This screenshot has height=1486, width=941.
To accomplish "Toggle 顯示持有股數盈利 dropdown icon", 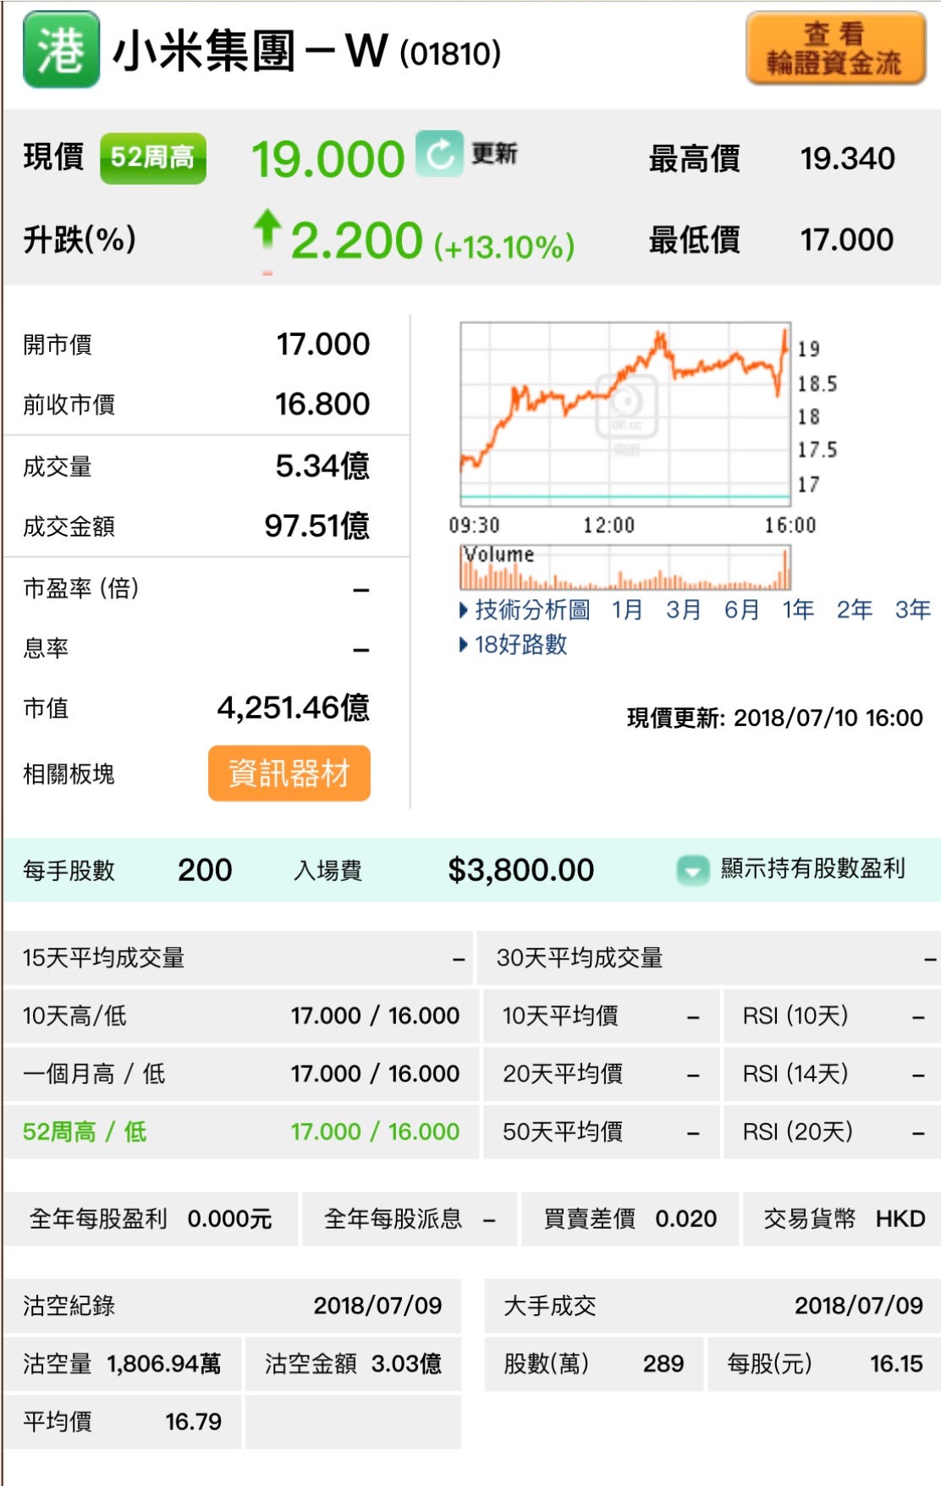I will tap(692, 869).
